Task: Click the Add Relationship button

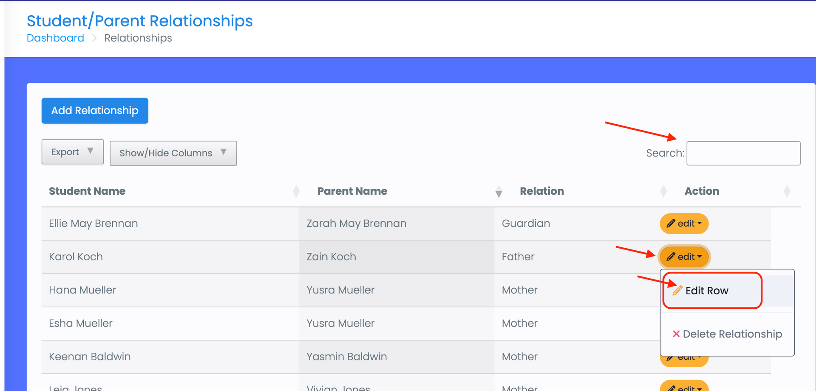Action: 94,110
